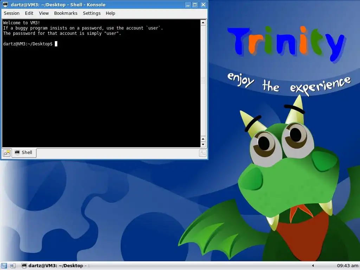The width and height of the screenshot is (360, 270).
Task: Click the Konsole title bar text
Action: tap(58, 5)
